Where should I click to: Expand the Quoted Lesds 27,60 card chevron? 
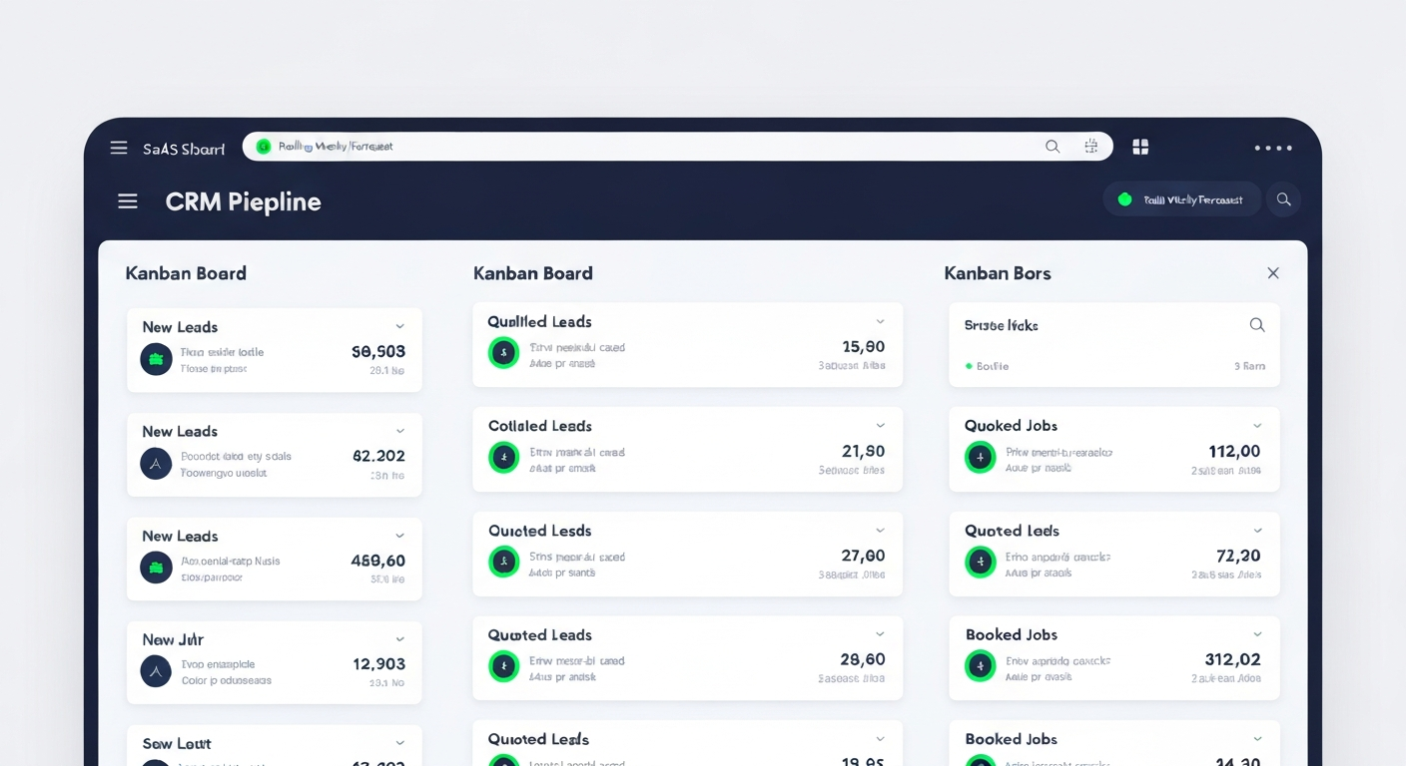880,531
